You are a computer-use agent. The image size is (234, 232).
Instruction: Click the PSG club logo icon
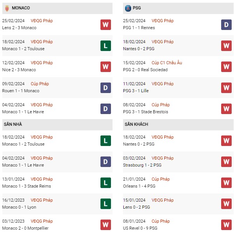(128, 8)
